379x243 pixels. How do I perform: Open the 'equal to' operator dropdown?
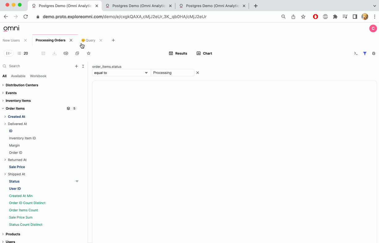(121, 73)
